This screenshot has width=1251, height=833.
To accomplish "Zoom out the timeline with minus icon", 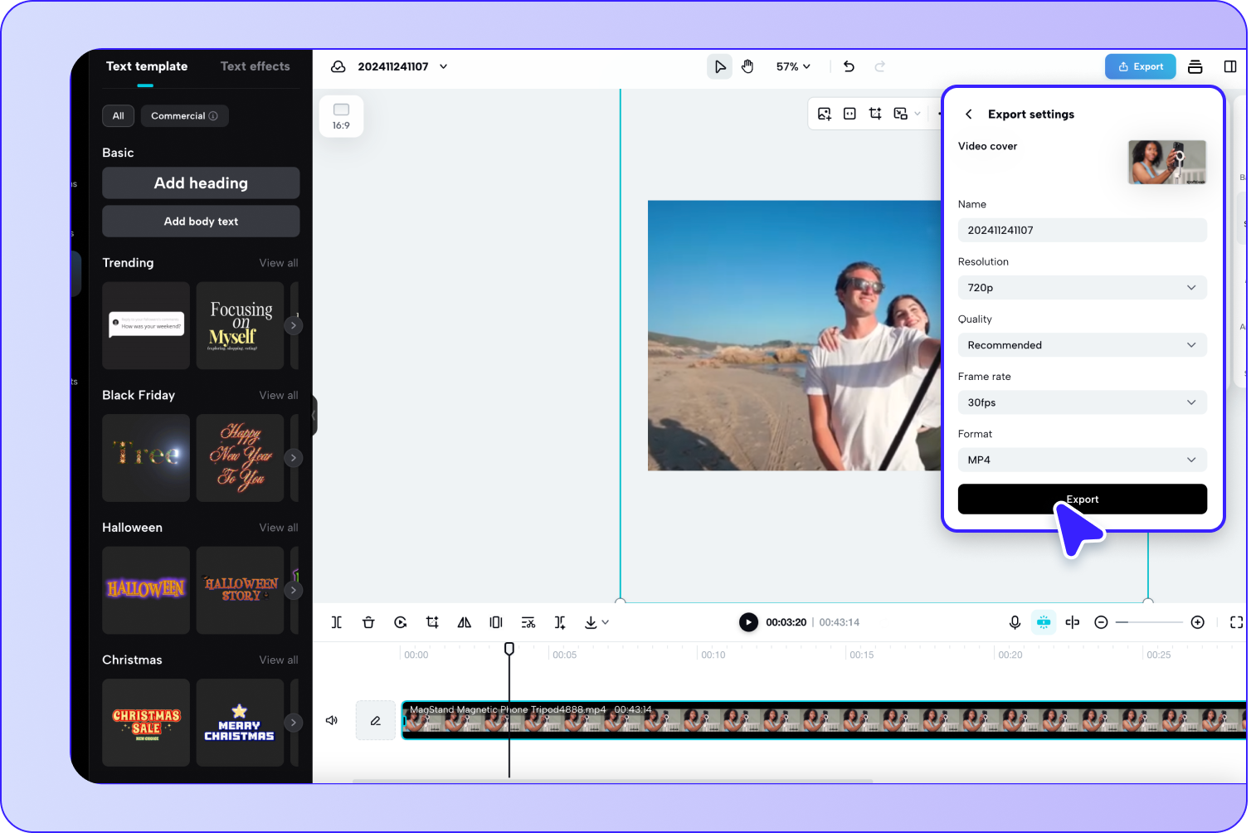I will pos(1101,622).
